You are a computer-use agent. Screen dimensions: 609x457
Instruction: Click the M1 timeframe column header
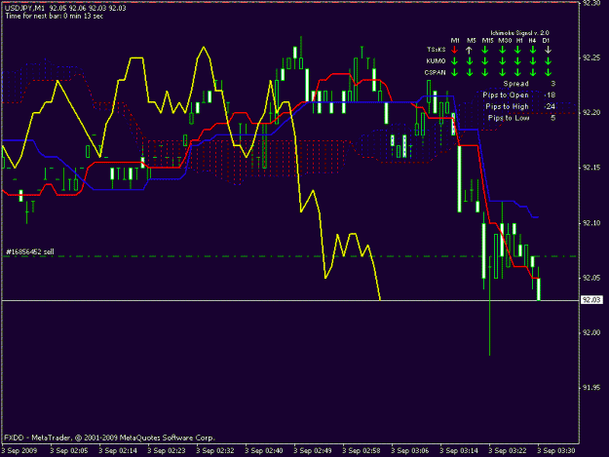click(455, 40)
